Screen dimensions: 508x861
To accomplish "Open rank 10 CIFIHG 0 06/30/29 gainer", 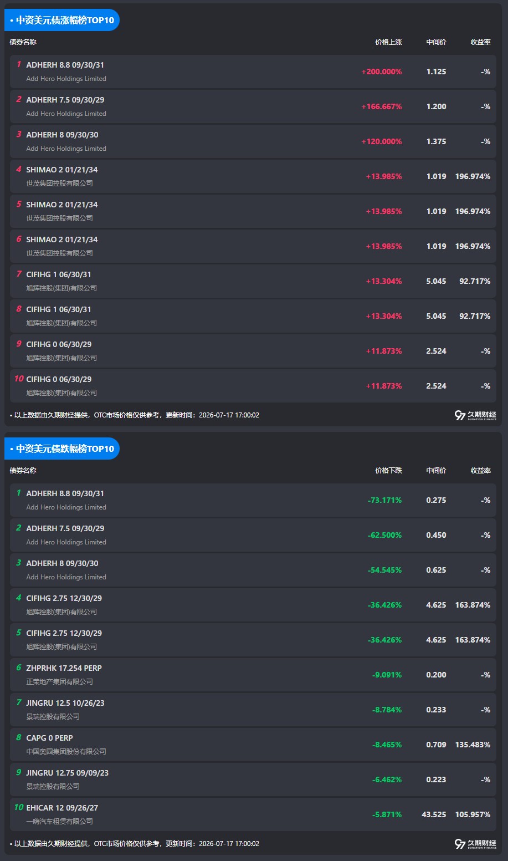I will tap(253, 386).
